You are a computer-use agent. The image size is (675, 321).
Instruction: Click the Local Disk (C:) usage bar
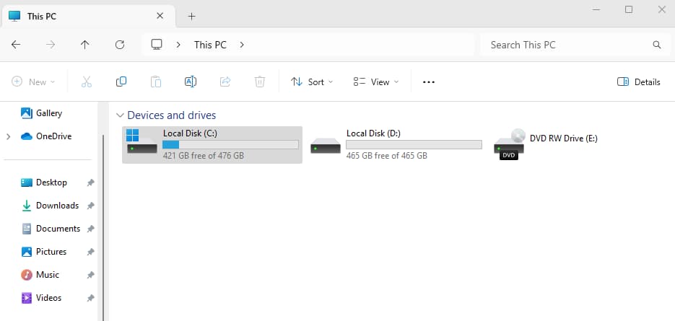230,144
